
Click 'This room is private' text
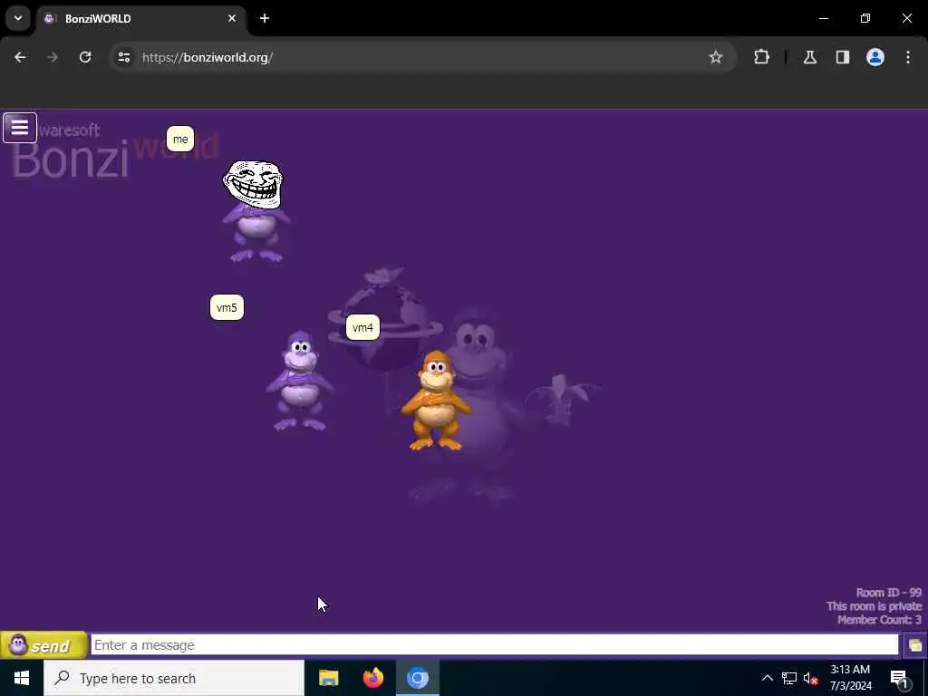click(875, 606)
